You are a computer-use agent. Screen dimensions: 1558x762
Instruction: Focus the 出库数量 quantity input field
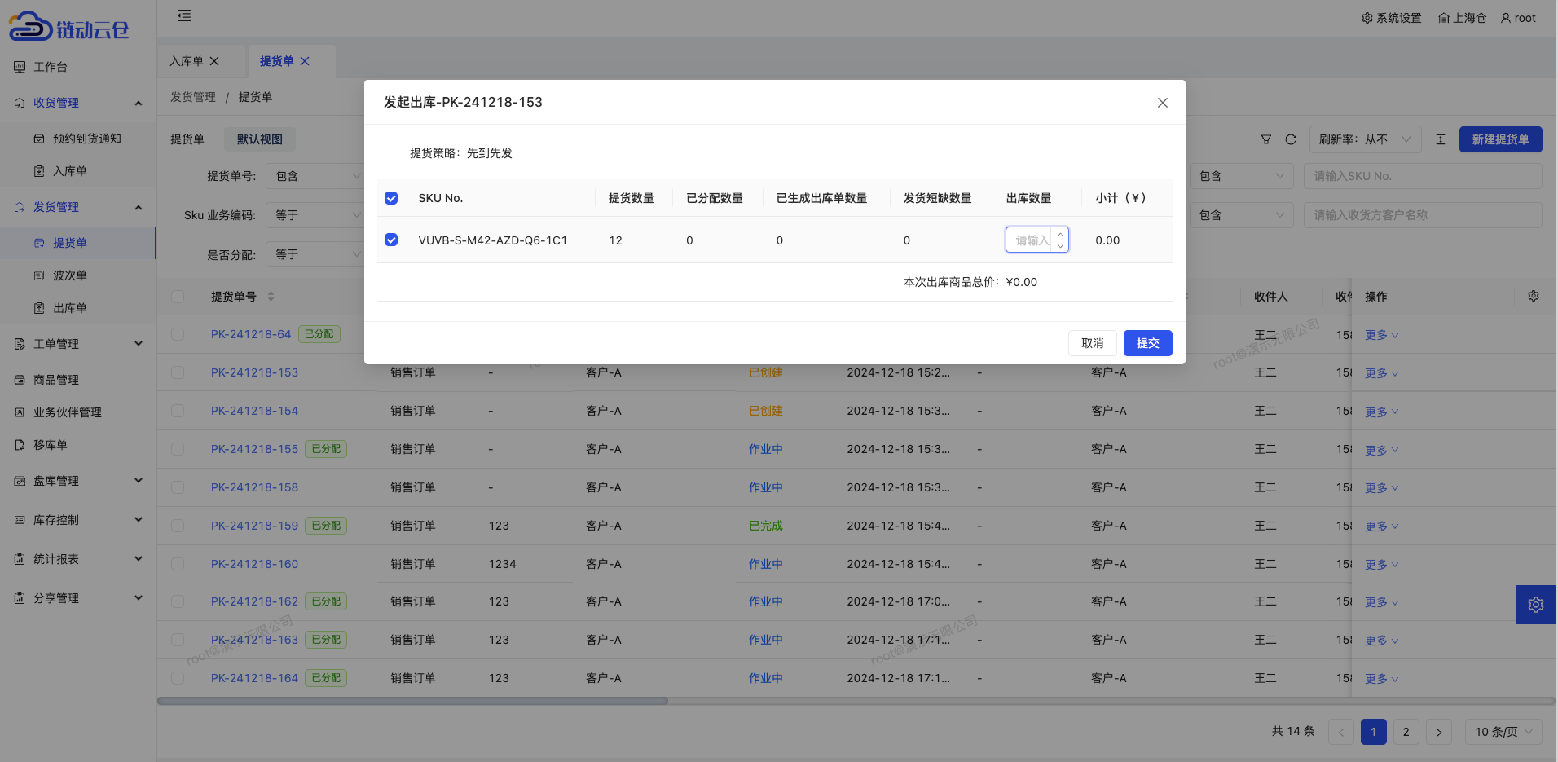click(x=1030, y=240)
